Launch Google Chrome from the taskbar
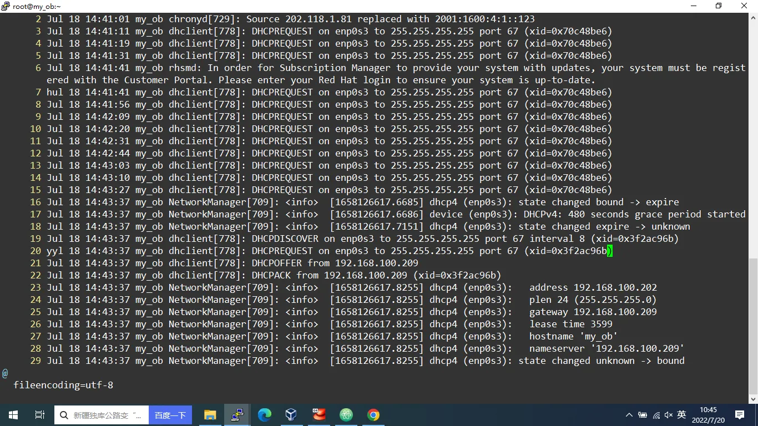Screen dimensions: 758x426 pos(373,415)
